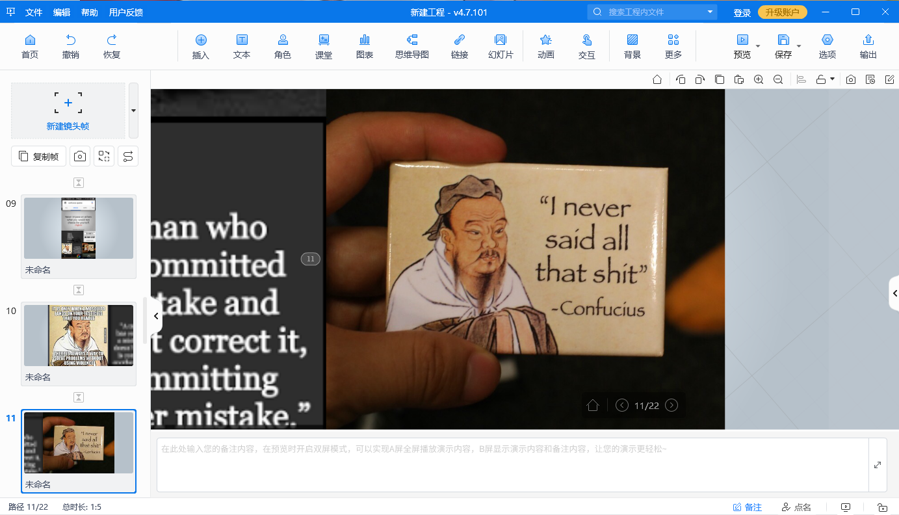Open the 背景 background tool
The height and width of the screenshot is (515, 899).
[x=632, y=46]
